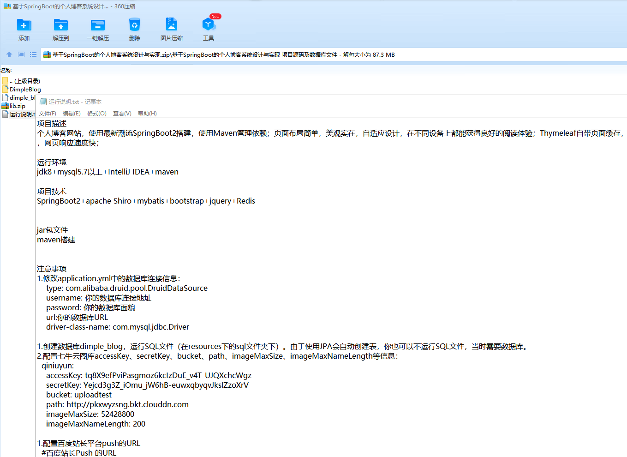Open the 图片压缩 image compression tool
Viewport: 627px width, 457px height.
click(172, 24)
